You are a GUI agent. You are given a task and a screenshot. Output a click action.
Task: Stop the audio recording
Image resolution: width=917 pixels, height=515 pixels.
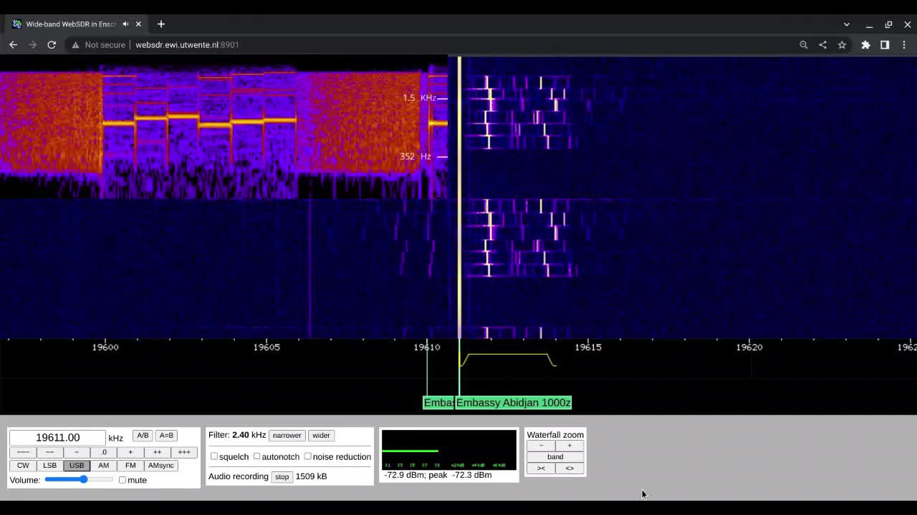click(x=282, y=476)
